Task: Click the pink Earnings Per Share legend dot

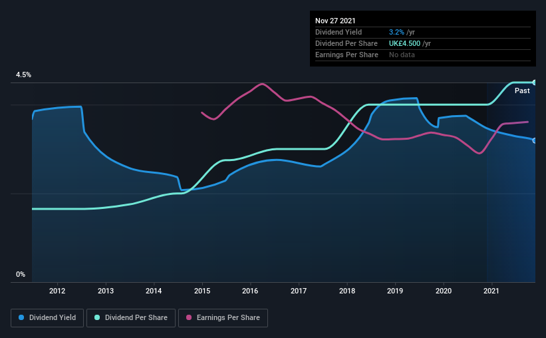Action: click(189, 317)
